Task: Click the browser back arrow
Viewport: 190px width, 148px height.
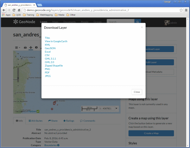Action: 4,10
